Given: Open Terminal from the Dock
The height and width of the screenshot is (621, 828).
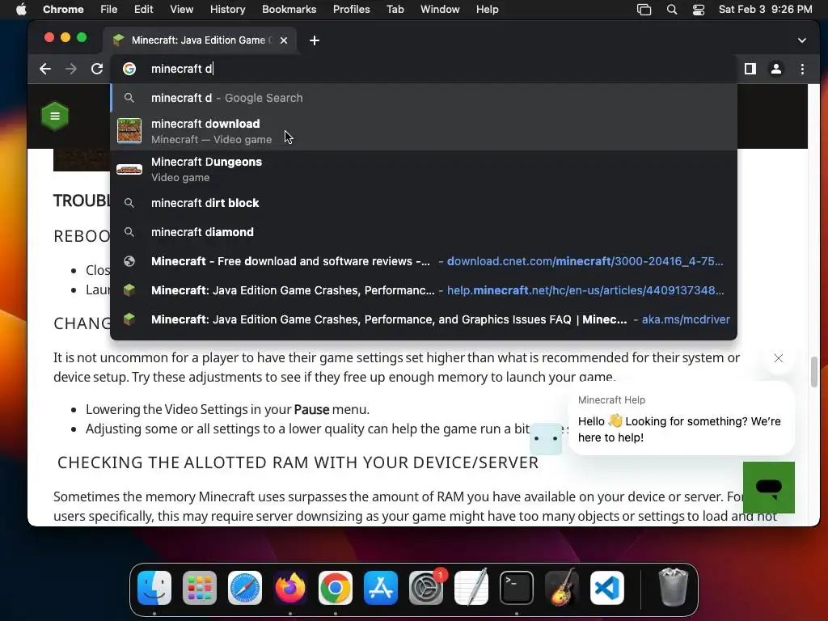Looking at the screenshot, I should (517, 587).
